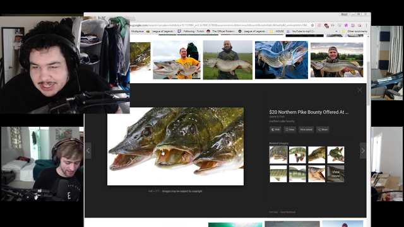Click the browser address bar URL
The width and height of the screenshot is (404, 227).
(220, 25)
